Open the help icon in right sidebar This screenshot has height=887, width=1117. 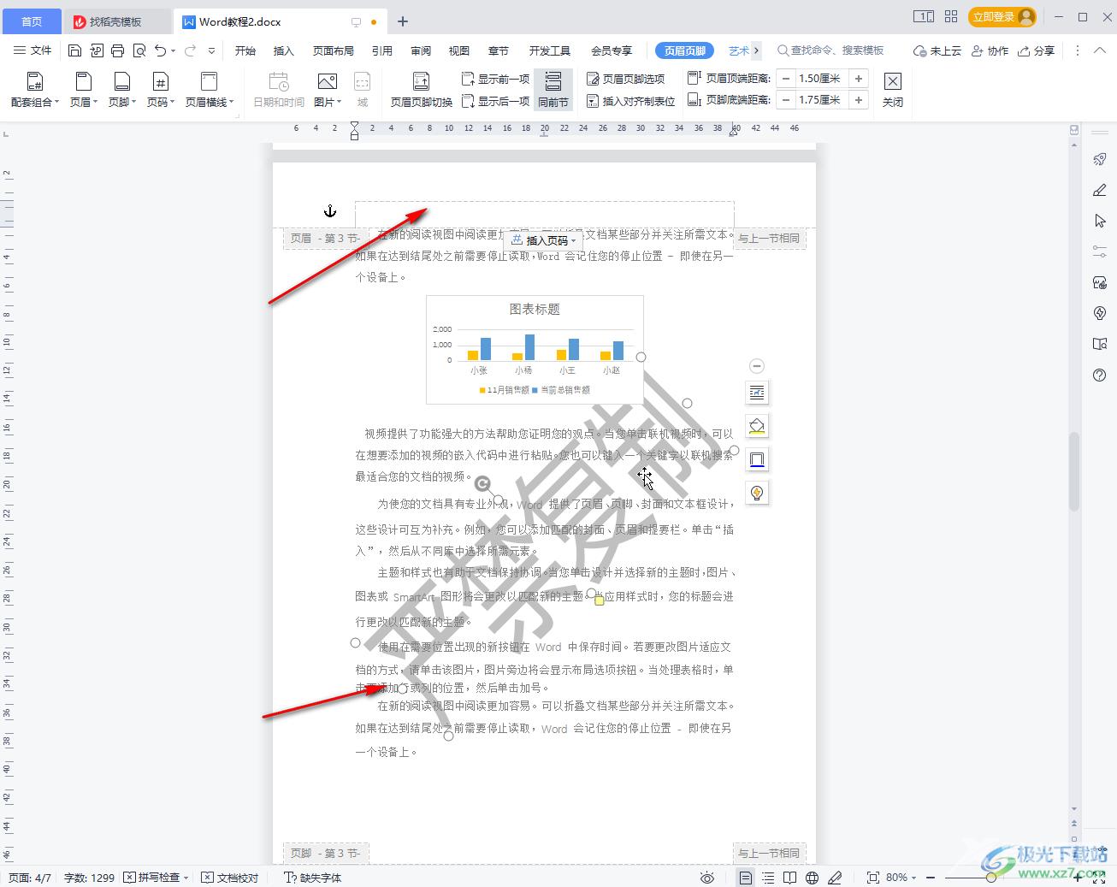click(1100, 375)
